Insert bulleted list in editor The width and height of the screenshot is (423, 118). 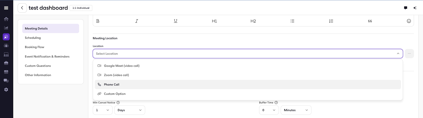click(x=292, y=21)
